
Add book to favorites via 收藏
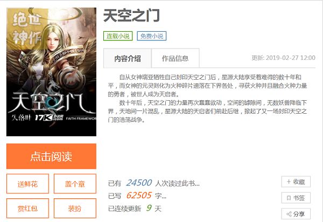tap(296, 182)
